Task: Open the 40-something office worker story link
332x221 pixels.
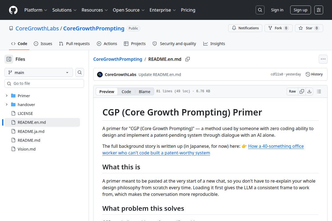Action: [x=203, y=149]
